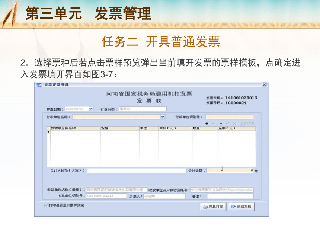Click the 返回系统 button
The height and width of the screenshot is (240, 320).
pos(241,207)
